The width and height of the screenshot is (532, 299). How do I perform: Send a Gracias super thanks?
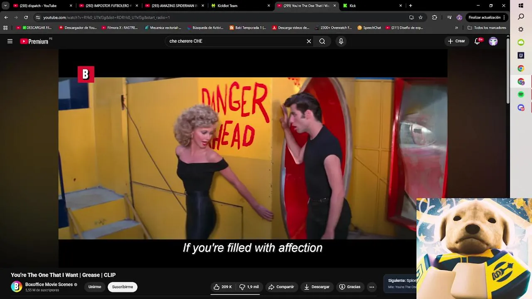350,287
